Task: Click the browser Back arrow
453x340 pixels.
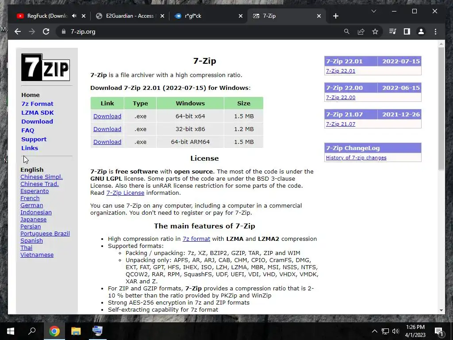Action: pyautogui.click(x=18, y=31)
